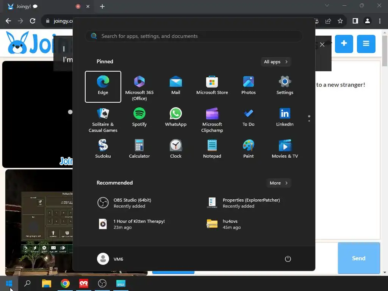Launch Sudoku game
Viewport: 388px width, 291px height.
103,149
